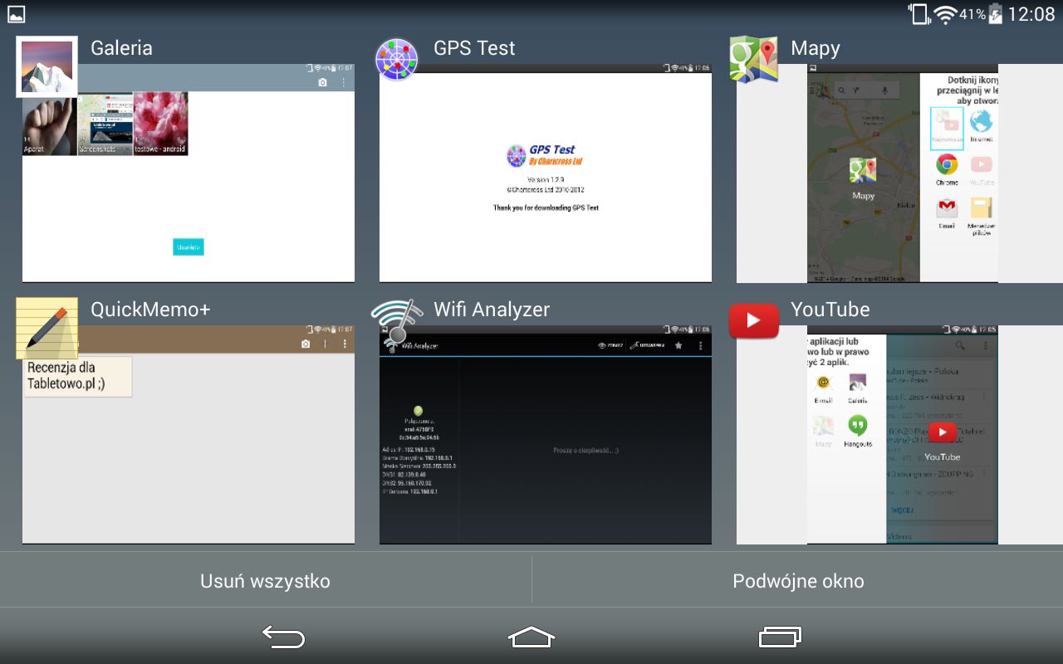
Task: Select the YouTube app title
Action: pos(830,310)
